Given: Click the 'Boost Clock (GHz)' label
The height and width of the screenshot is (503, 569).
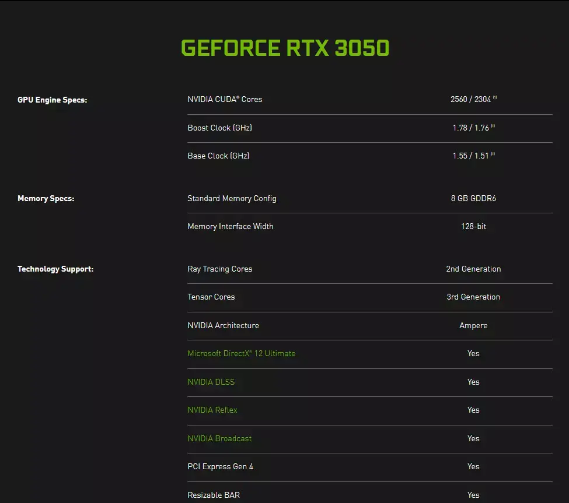Looking at the screenshot, I should [219, 128].
